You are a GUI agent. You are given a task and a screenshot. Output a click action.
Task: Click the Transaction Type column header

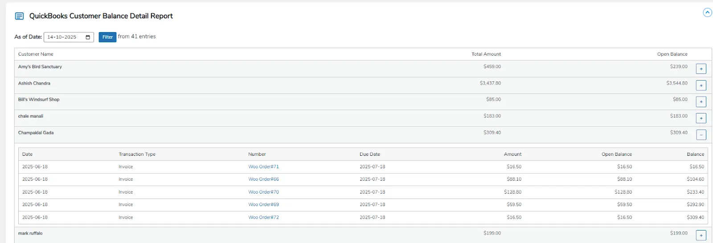tap(137, 154)
